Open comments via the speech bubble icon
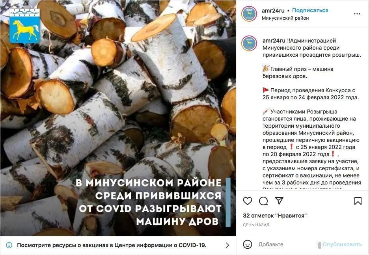 pyautogui.click(x=263, y=201)
